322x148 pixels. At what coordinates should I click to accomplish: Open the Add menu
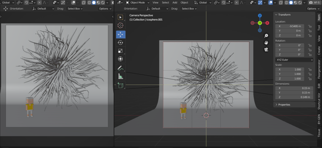175,3
